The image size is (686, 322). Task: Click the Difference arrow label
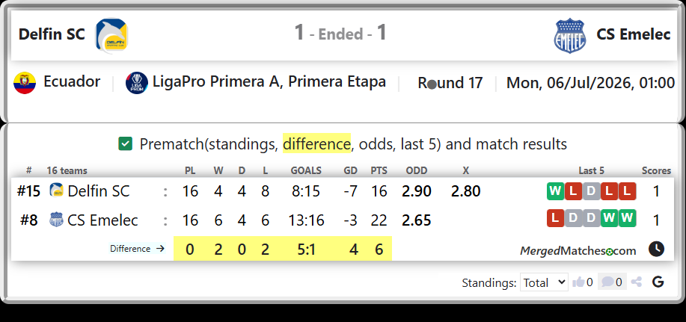(138, 249)
